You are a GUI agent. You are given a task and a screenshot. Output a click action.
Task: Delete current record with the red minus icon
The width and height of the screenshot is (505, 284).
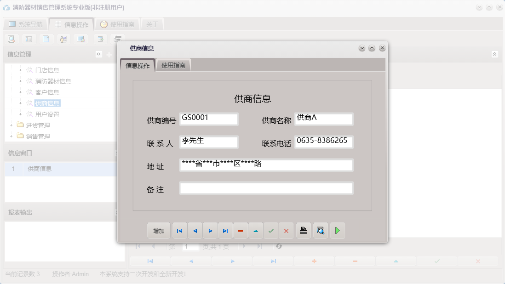(x=241, y=230)
